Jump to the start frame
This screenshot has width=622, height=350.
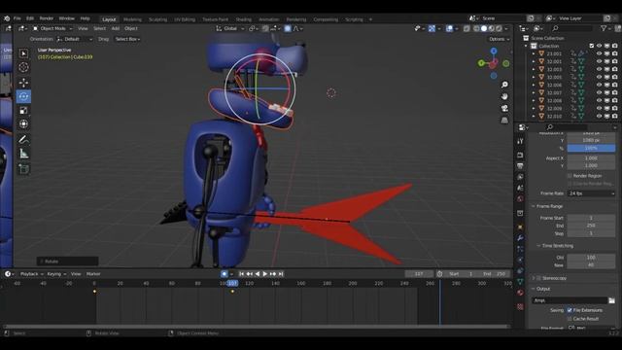241,274
